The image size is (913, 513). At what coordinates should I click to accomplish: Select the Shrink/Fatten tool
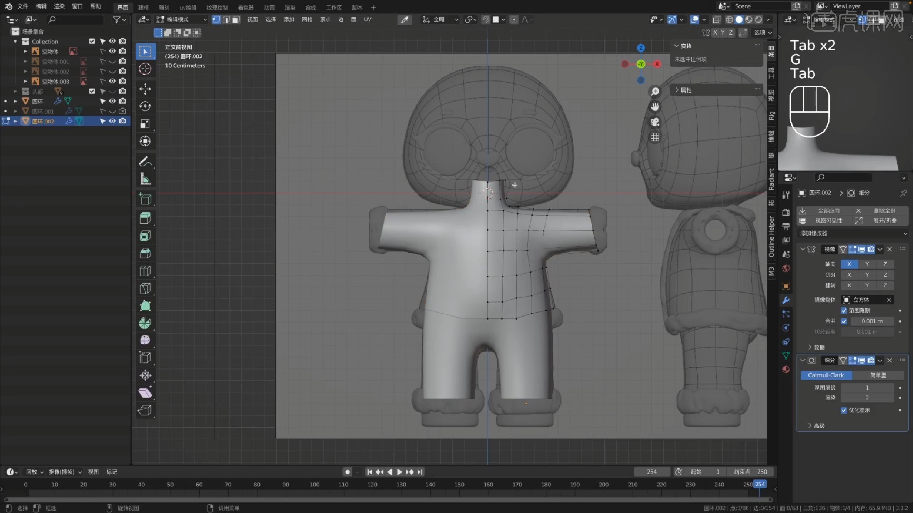point(145,375)
